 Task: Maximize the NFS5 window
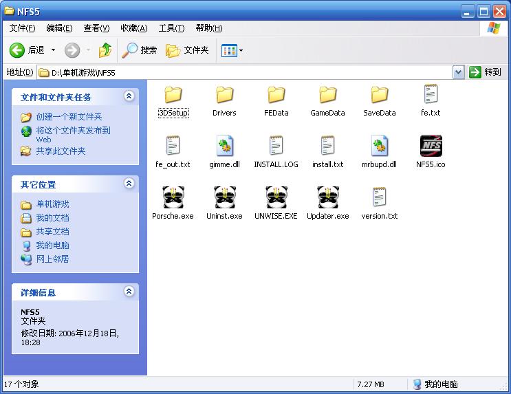483,12
